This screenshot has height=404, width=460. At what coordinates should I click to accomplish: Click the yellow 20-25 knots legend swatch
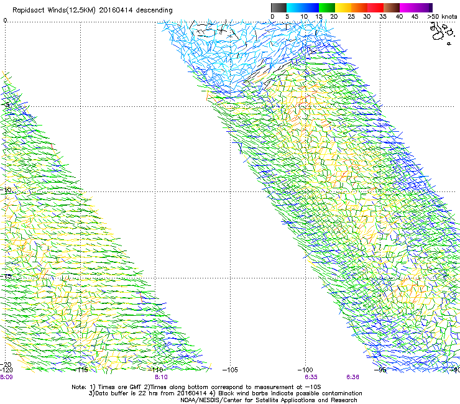[x=343, y=7]
